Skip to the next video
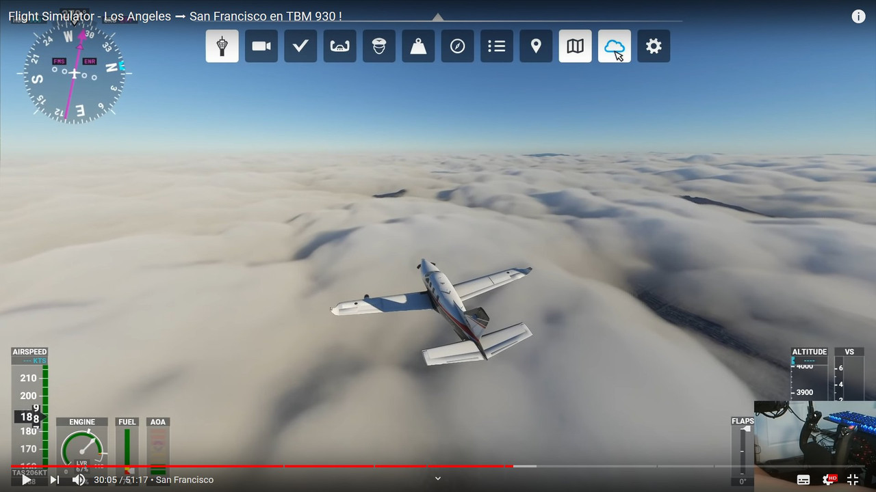Image resolution: width=876 pixels, height=492 pixels. (x=55, y=480)
